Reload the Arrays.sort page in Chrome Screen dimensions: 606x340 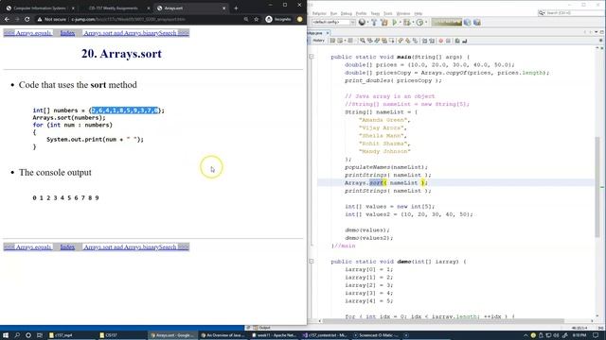tap(27, 19)
